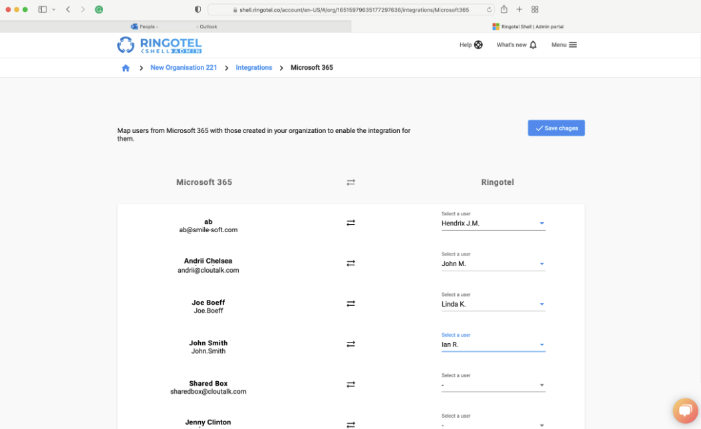Click the Menu label text
The image size is (701, 429).
click(x=559, y=45)
